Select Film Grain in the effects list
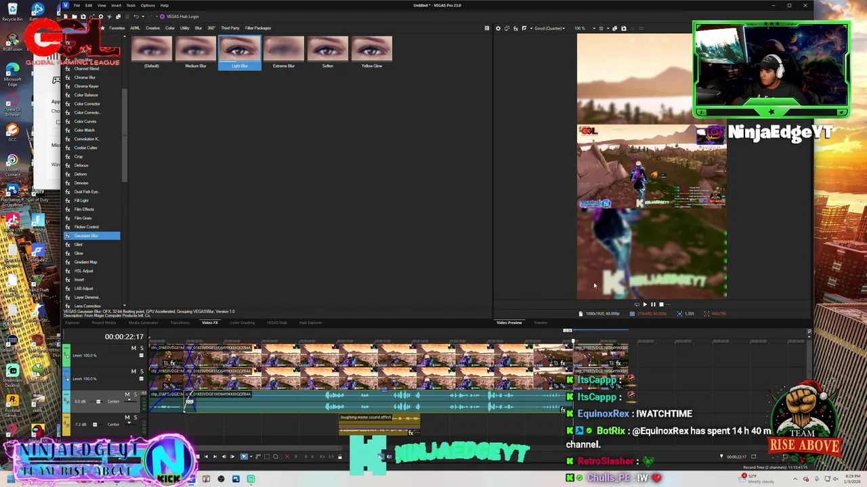Screen dimensions: 867x487 [x=83, y=218]
